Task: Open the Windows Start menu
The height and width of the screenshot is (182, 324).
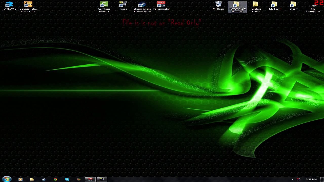Action: click(x=7, y=179)
